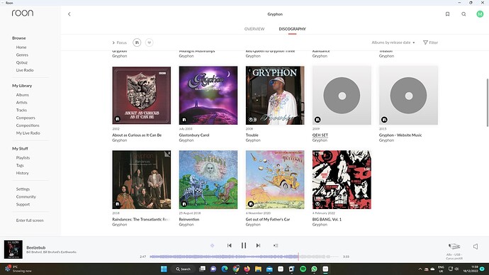Open Compositions in the sidebar
This screenshot has height=275, width=489.
28,125
